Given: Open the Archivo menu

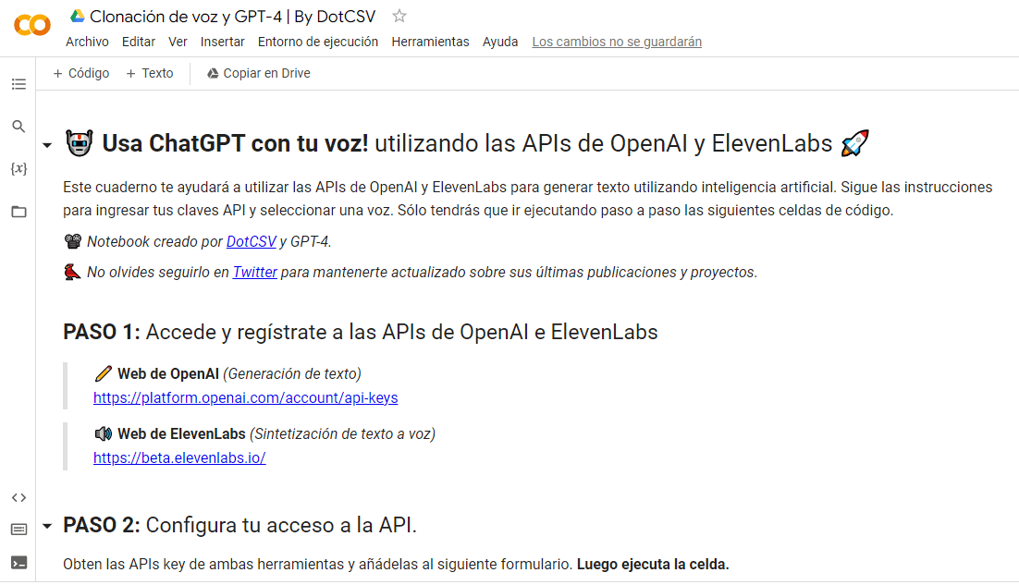Looking at the screenshot, I should coord(87,42).
